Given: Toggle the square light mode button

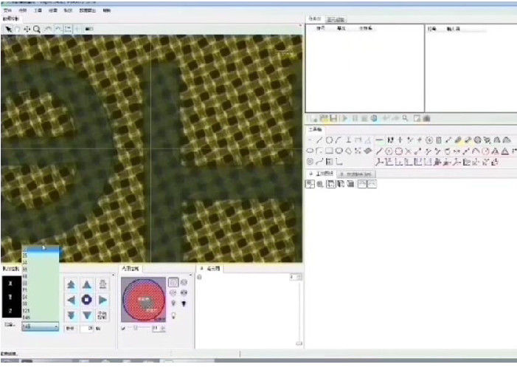Looking at the screenshot, I should point(173,281).
